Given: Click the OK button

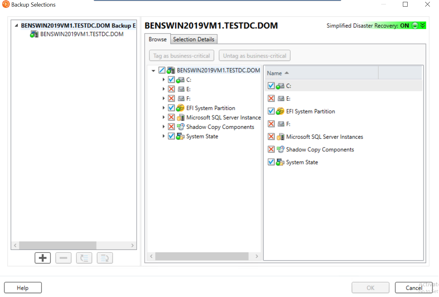Looking at the screenshot, I should coord(371,288).
